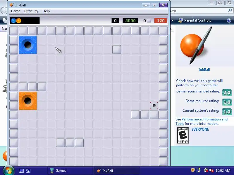234x175 pixels.
Task: Click the Show Desktop quick launch icon
Action: tap(21, 171)
